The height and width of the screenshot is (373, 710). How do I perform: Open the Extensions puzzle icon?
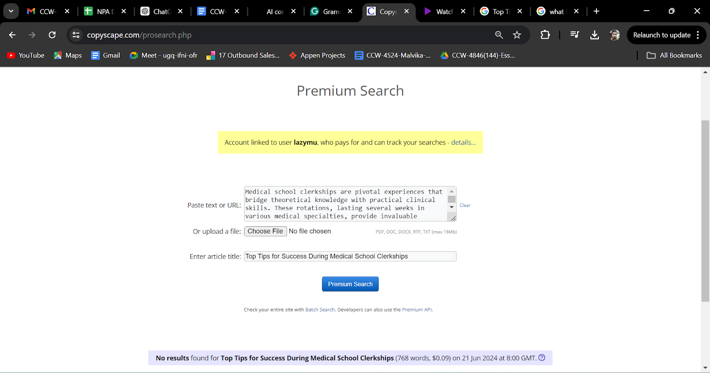pos(545,35)
